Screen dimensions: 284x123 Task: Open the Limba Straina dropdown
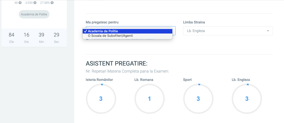point(228,31)
